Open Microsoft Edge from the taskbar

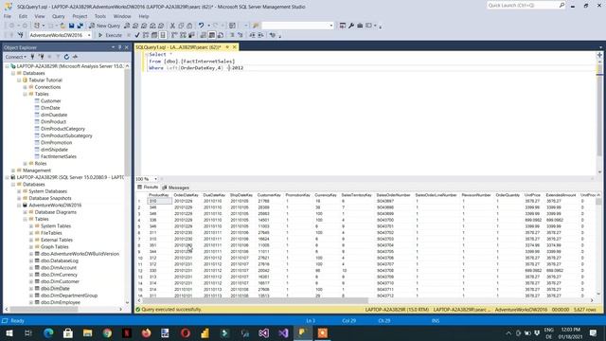coord(48,333)
